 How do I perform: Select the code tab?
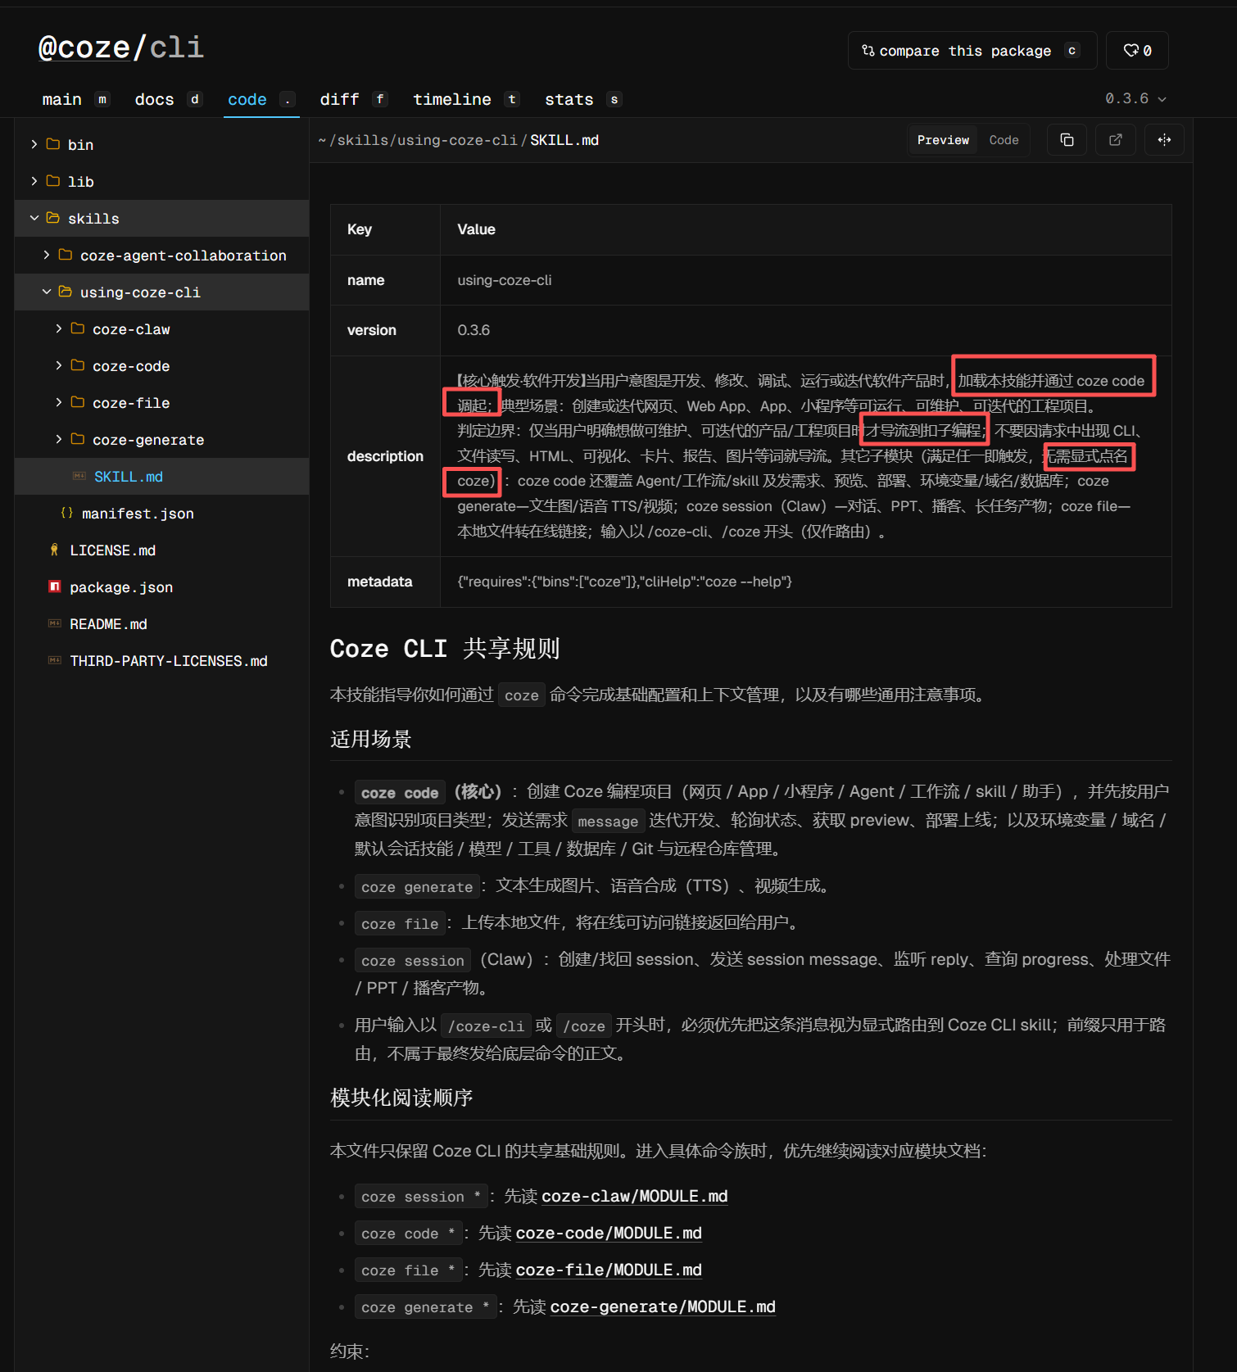point(261,99)
